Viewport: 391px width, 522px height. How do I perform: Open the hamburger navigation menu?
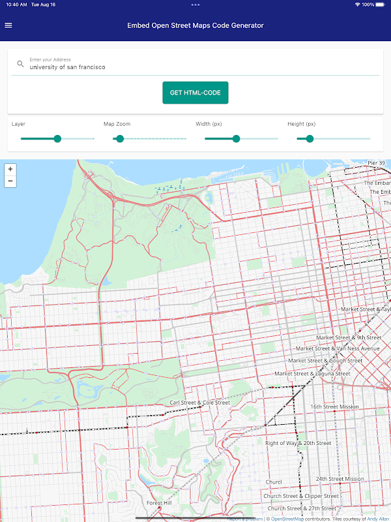8,25
